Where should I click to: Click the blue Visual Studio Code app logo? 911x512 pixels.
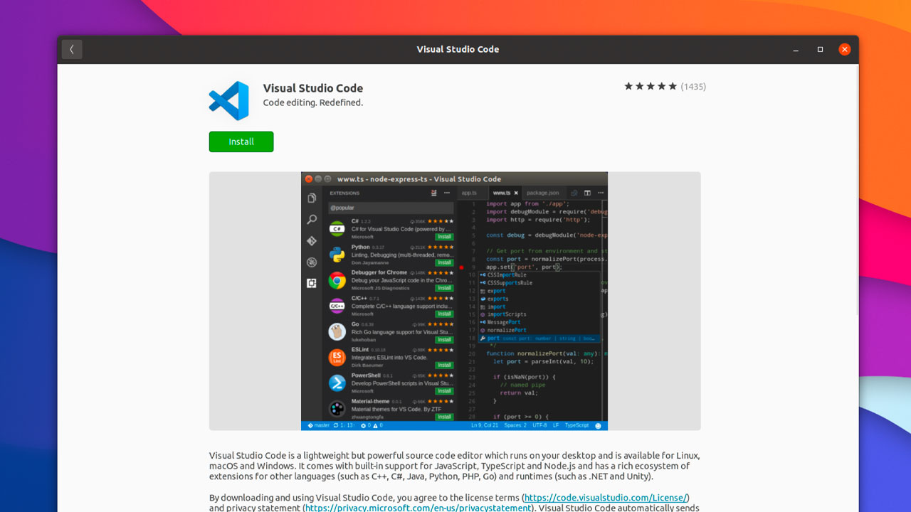click(229, 101)
